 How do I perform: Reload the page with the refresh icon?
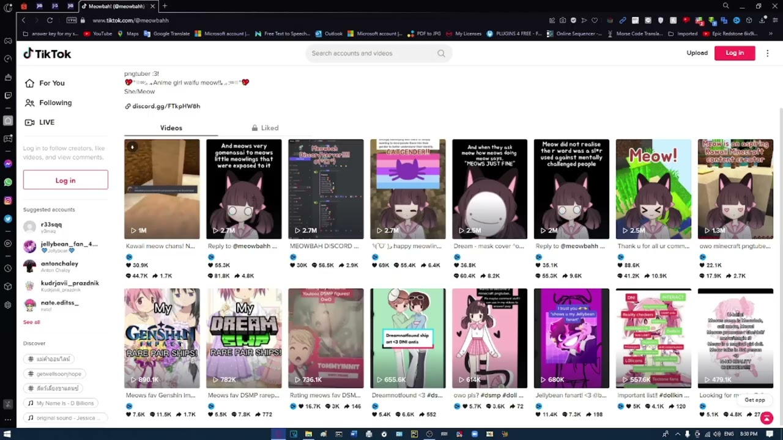(50, 20)
